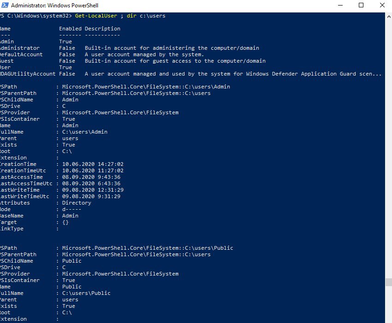The image size is (392, 323).
Task: Click the PowerShell icon in the title bar
Action: (5, 5)
